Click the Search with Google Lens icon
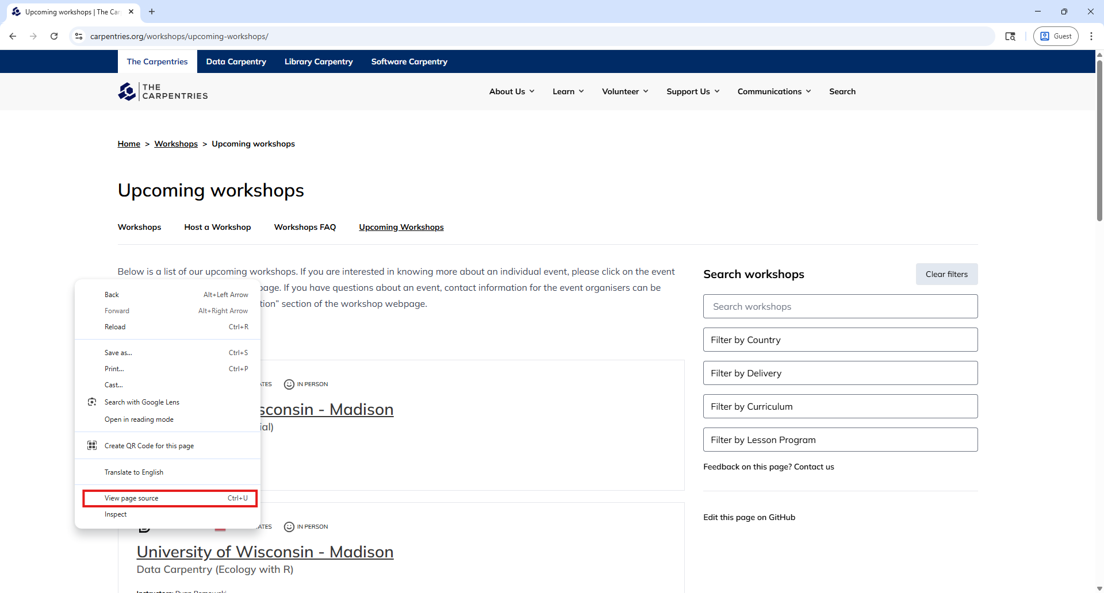 pos(92,402)
